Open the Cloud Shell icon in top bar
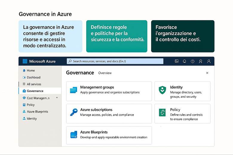This screenshot has width=233, height=155. click(x=177, y=61)
